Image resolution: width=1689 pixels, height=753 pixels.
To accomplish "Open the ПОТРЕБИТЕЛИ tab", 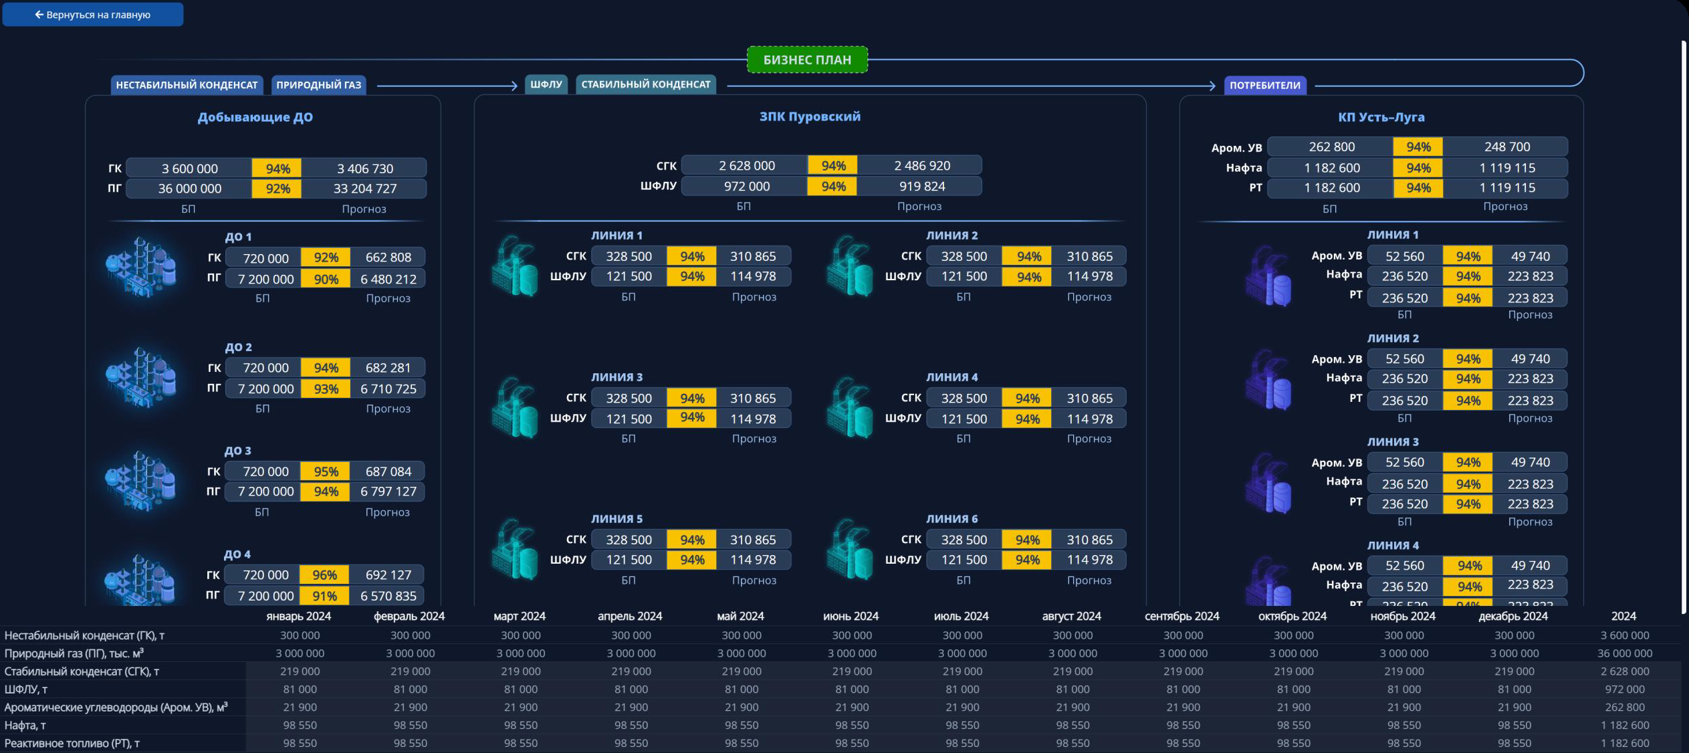I will point(1265,85).
